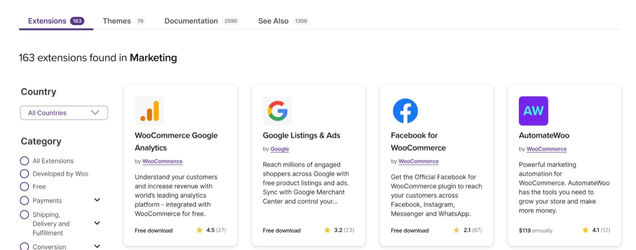
Task: Click the 2.1 (67) rating text
Action: point(473,230)
